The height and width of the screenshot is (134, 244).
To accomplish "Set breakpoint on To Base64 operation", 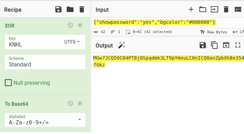I will pos(80,103).
